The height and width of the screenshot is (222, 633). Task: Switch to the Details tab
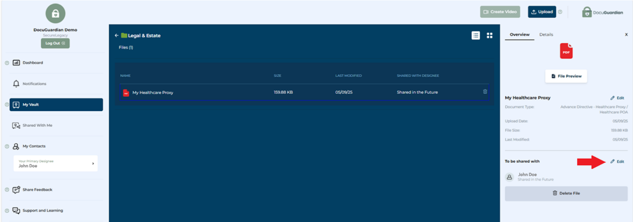pyautogui.click(x=546, y=35)
